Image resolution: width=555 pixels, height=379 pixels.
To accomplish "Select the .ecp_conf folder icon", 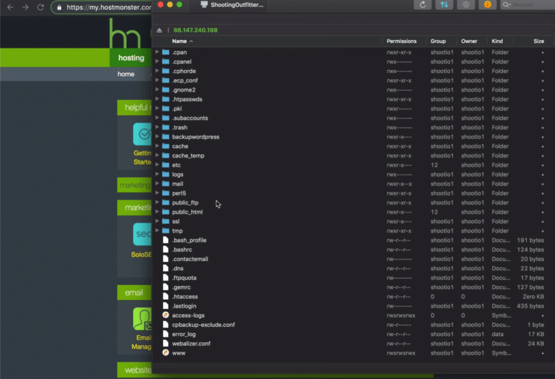I will click(x=166, y=80).
